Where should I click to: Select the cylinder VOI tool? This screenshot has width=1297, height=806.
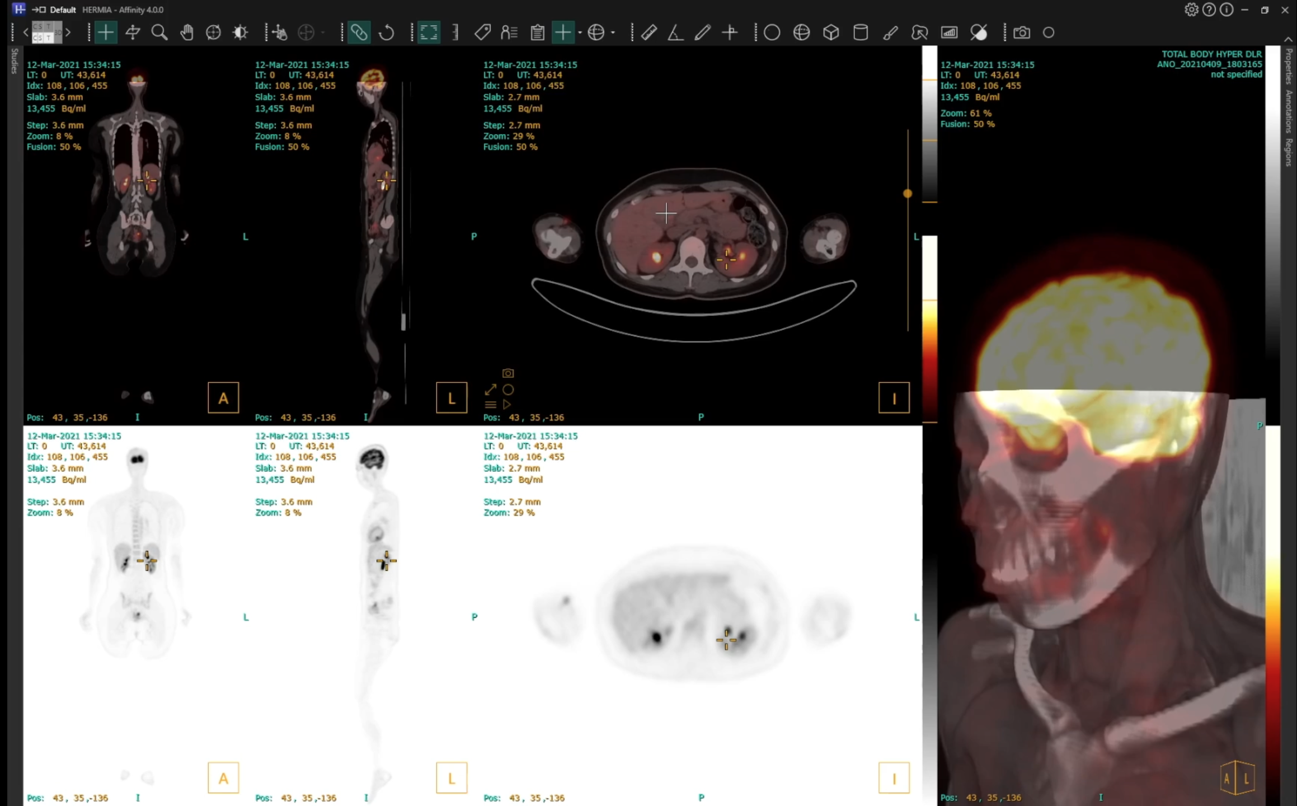861,33
